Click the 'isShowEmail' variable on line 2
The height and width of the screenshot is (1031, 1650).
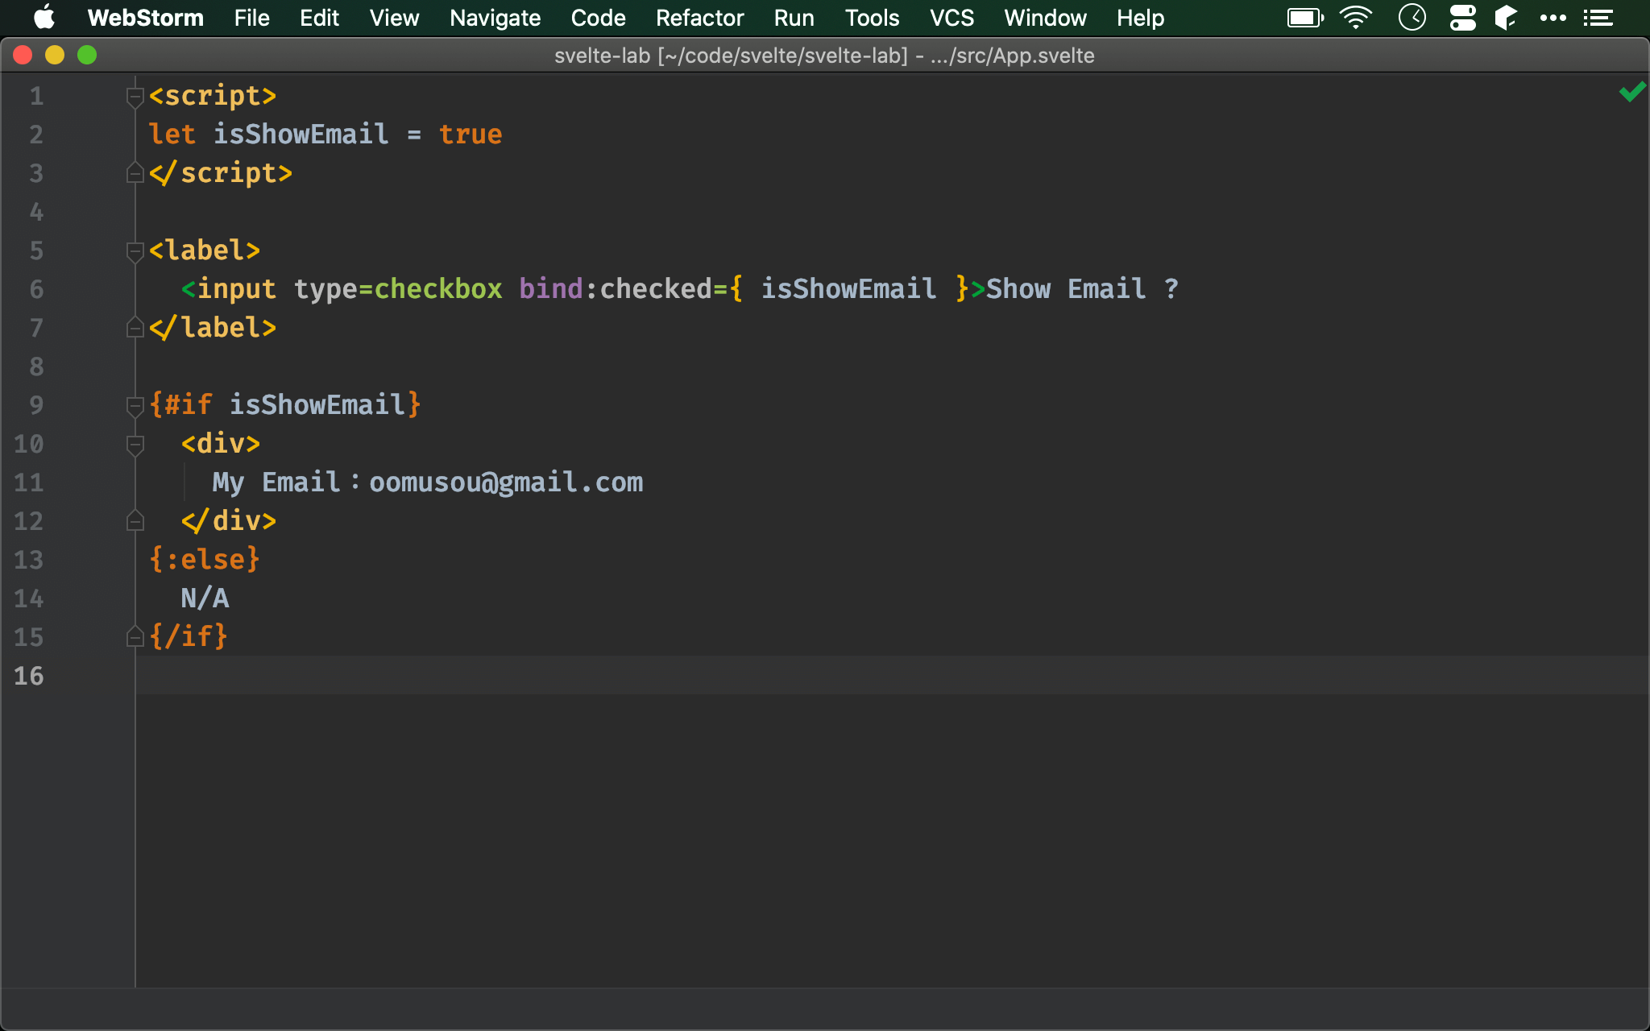[x=301, y=135]
